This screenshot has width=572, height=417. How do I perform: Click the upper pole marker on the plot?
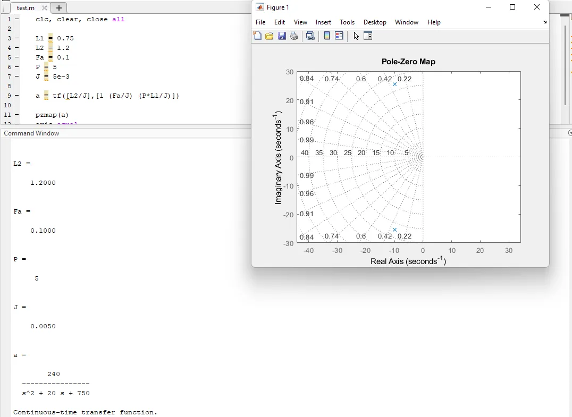(x=394, y=84)
